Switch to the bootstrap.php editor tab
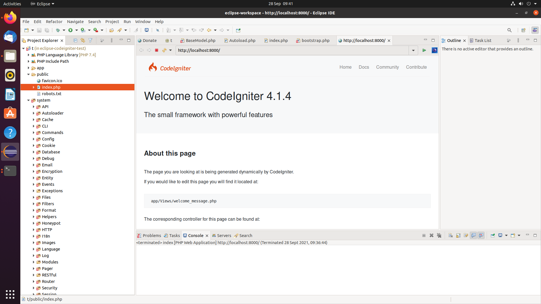Viewport: 541px width, 304px height. tap(313, 40)
